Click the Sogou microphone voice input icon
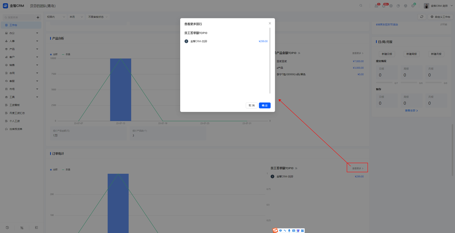Screen dimensions: 455x233 289,231
